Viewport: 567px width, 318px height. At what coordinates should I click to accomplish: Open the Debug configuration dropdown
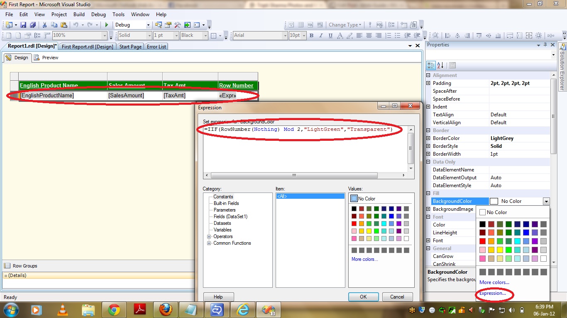(x=148, y=25)
